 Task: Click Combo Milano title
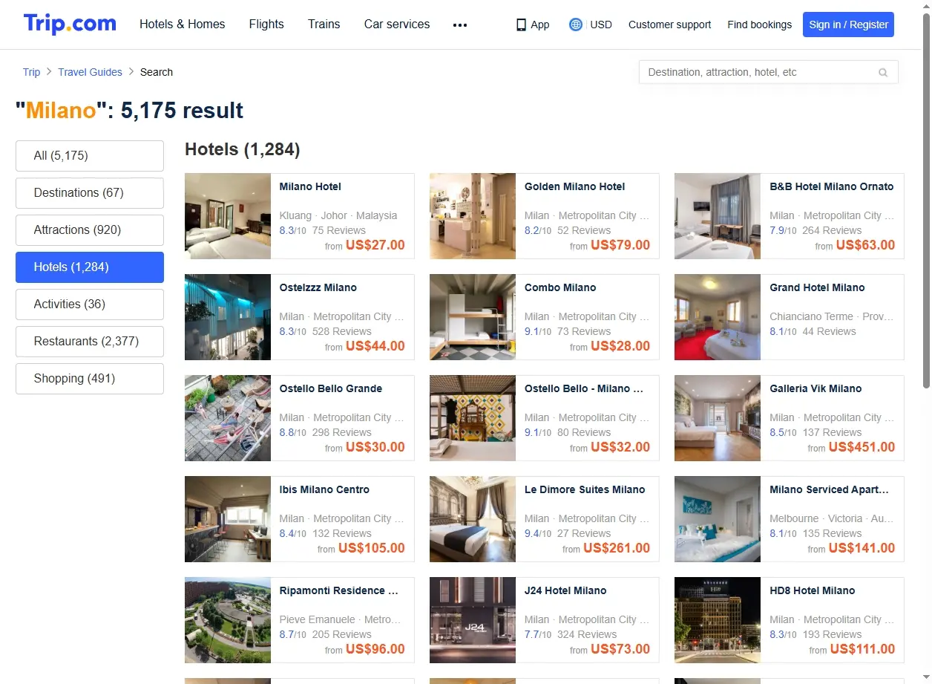(x=559, y=287)
